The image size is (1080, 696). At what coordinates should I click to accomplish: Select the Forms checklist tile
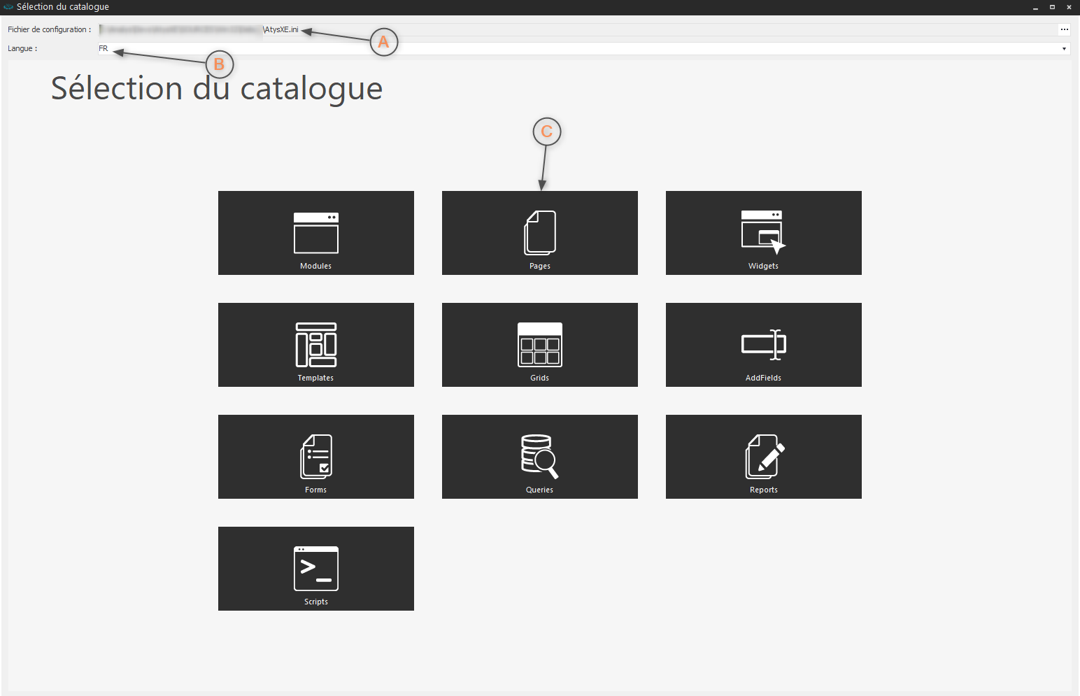(315, 457)
